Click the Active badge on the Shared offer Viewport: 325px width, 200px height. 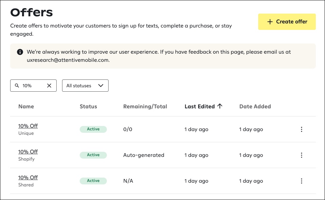tap(93, 181)
